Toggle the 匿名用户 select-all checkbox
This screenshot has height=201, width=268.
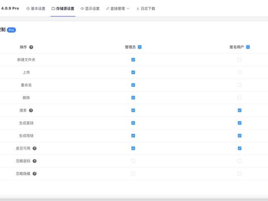248,47
